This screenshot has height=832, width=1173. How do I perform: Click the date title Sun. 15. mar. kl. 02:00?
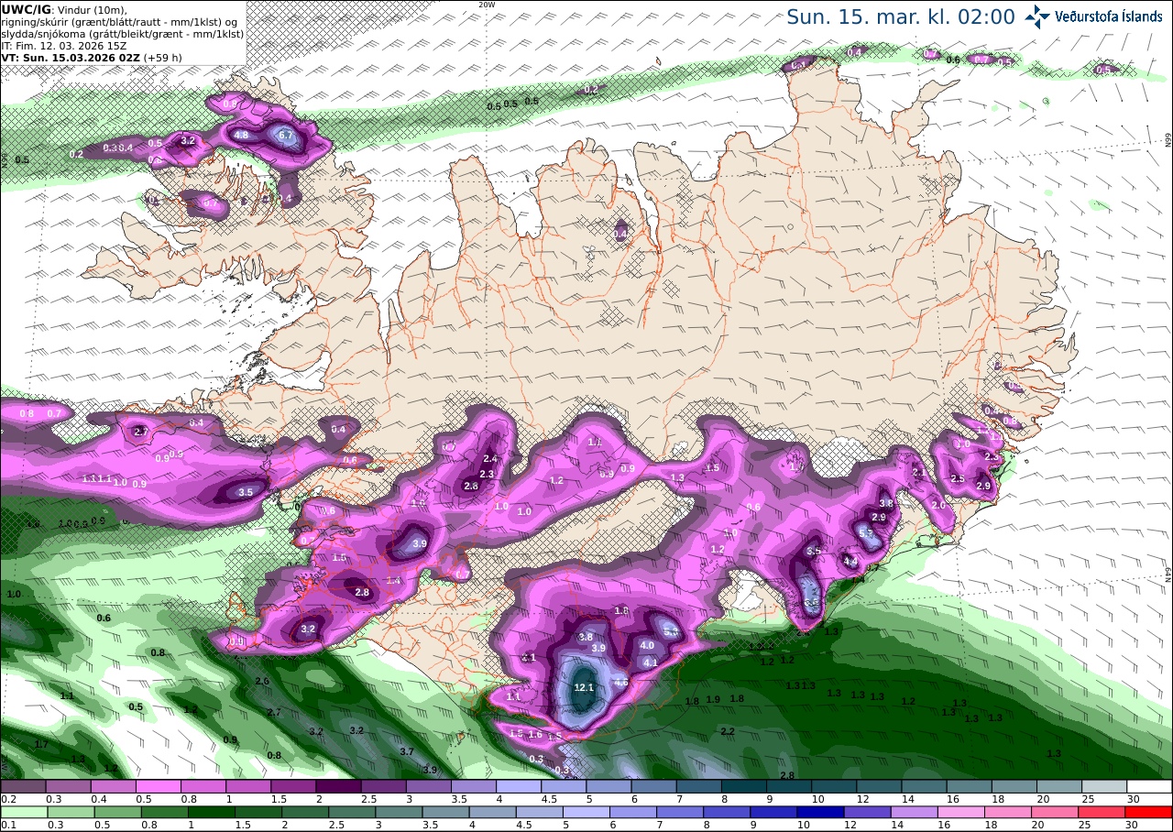pos(901,16)
